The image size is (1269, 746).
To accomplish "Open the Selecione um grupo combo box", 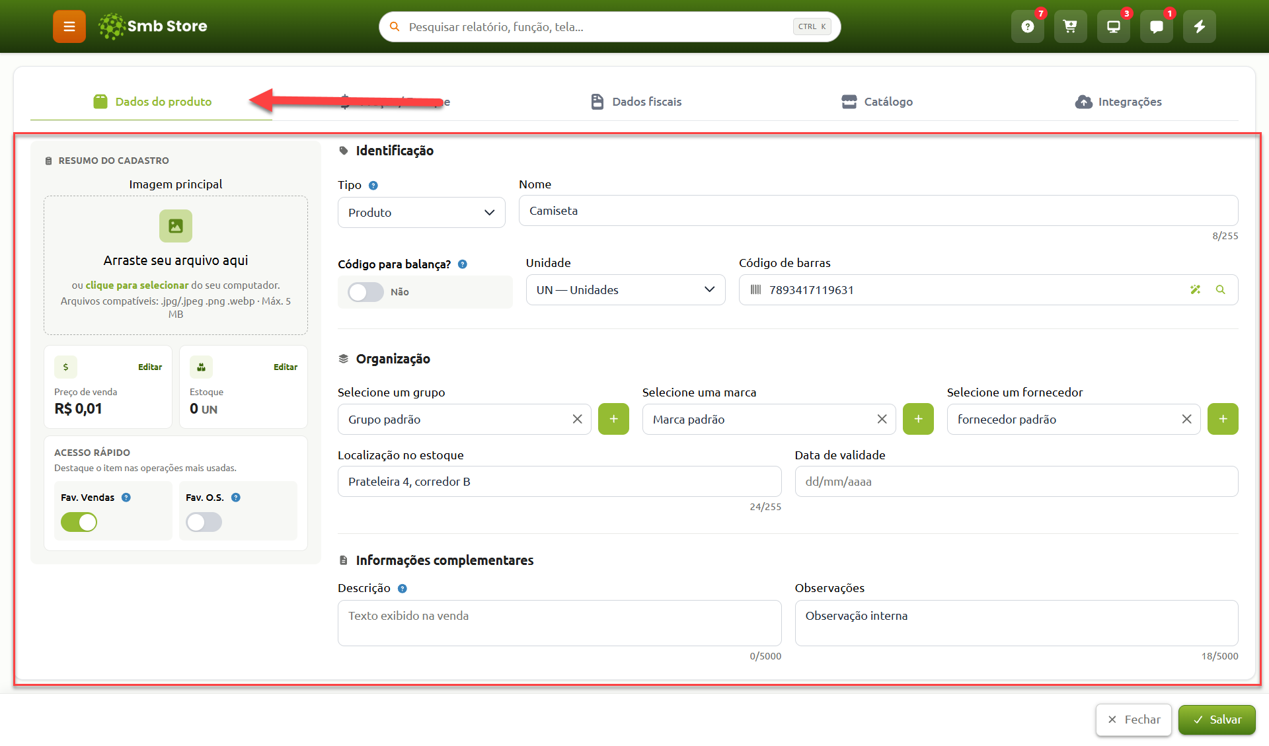I will (465, 419).
